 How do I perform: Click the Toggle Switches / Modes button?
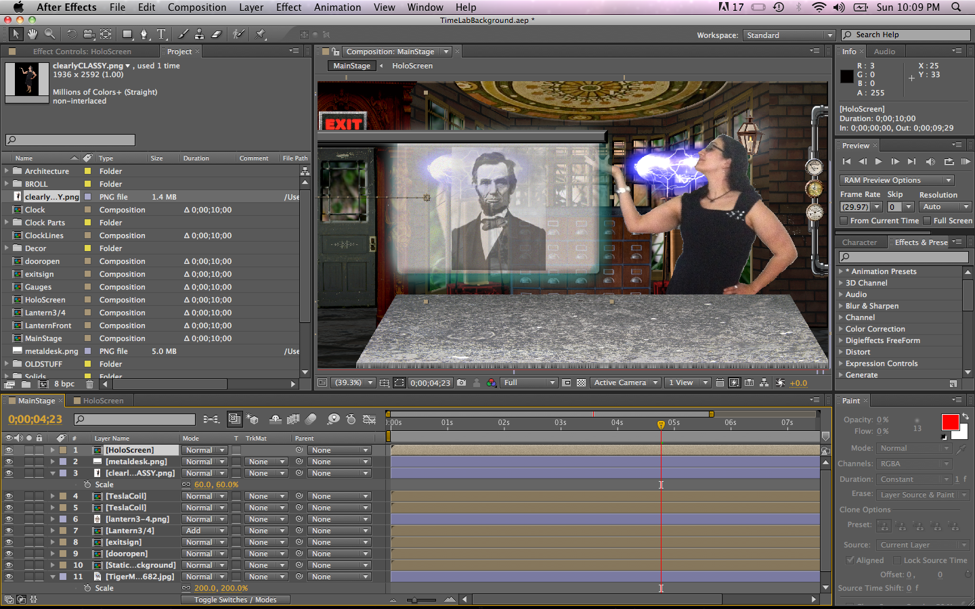235,600
